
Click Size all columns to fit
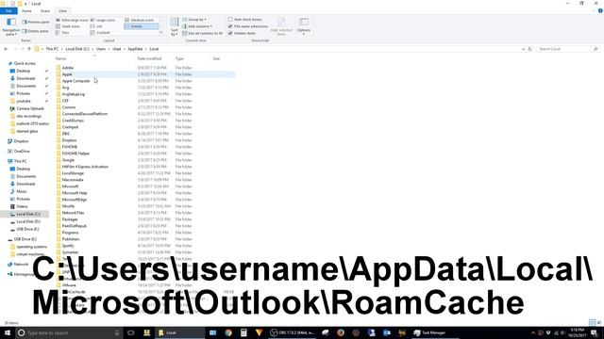point(202,34)
